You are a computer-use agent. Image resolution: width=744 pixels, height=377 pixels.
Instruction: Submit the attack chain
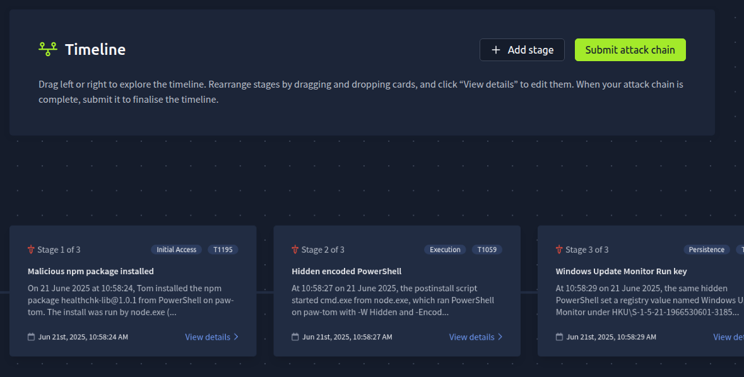click(630, 50)
